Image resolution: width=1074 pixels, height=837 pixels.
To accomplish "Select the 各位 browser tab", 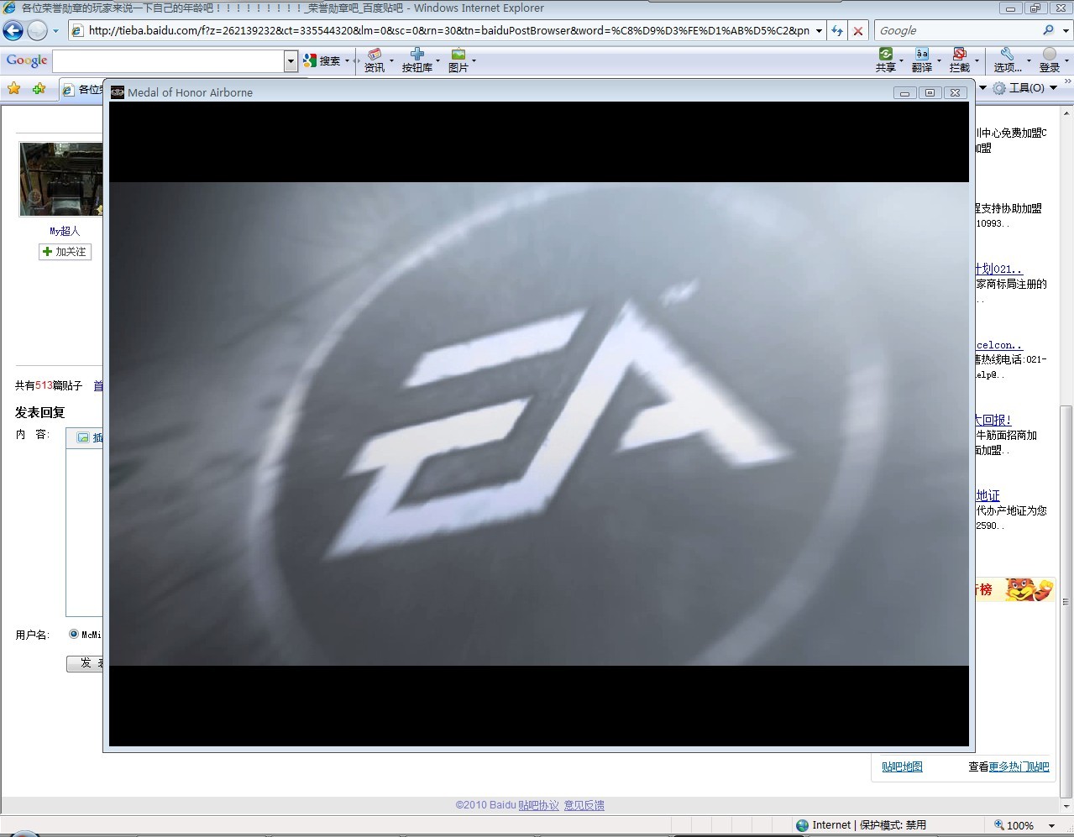I will (81, 89).
